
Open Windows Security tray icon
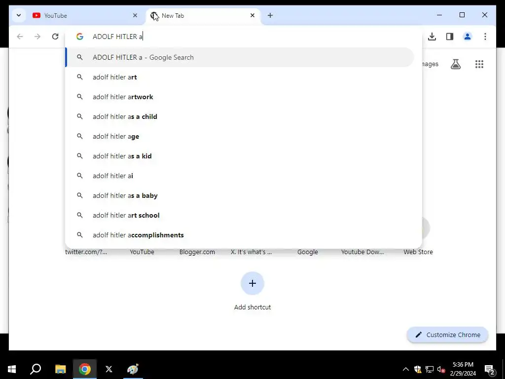click(x=418, y=369)
